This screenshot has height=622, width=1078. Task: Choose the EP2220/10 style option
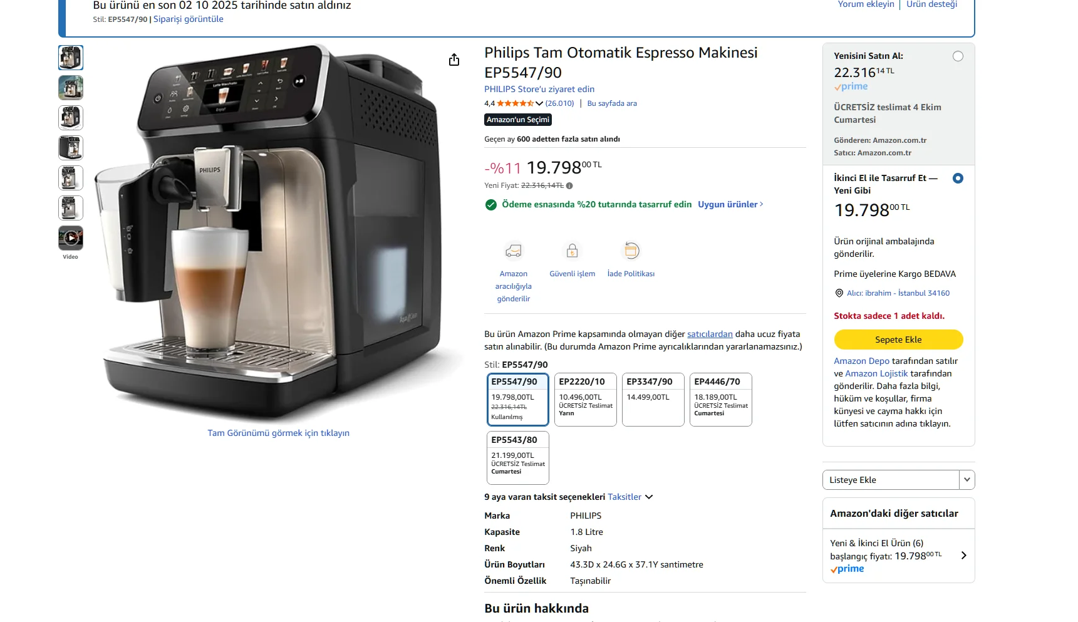586,400
